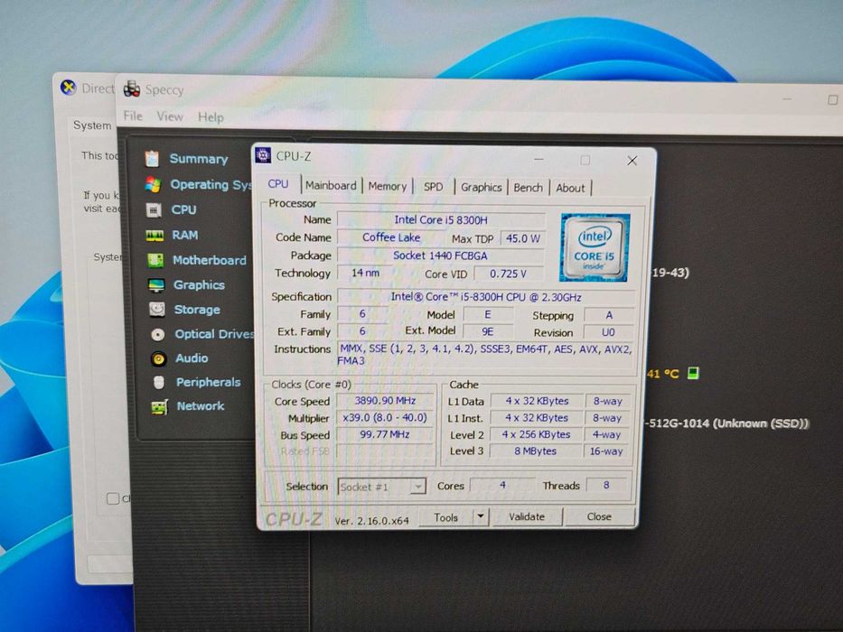
Task: Switch to the Bench tab in CPU-Z
Action: [528, 188]
